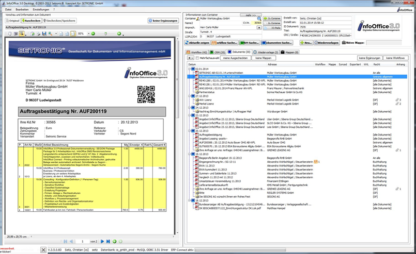
Task: Click the workflow icon on the Eingangsrechnung row
Action: tap(316, 162)
